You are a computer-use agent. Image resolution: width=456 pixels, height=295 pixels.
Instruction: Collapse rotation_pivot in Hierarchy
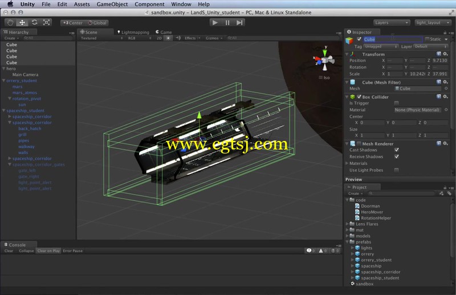(10, 99)
